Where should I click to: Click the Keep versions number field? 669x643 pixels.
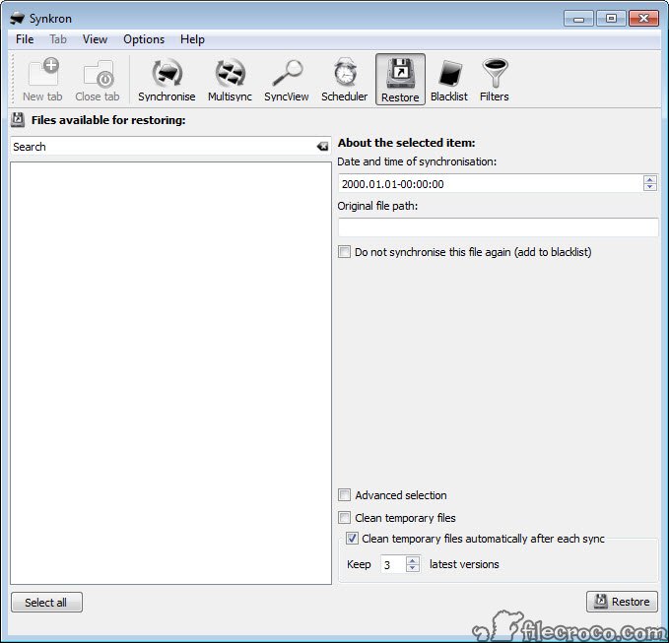(x=393, y=564)
